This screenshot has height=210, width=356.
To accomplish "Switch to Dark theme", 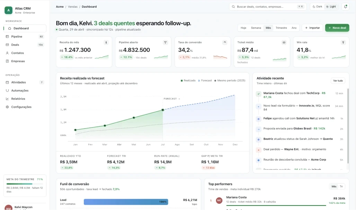I will (x=318, y=7).
